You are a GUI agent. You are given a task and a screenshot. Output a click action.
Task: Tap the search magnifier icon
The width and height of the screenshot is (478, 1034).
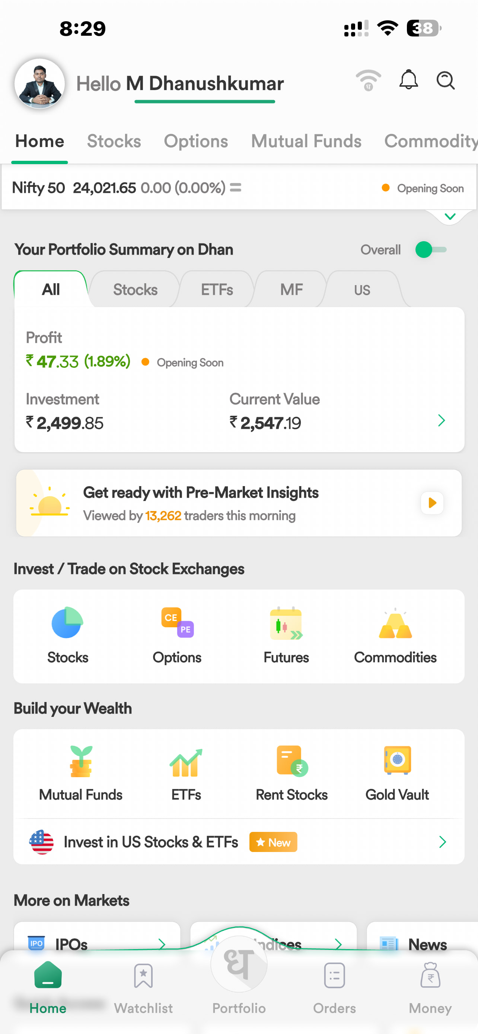(x=446, y=81)
